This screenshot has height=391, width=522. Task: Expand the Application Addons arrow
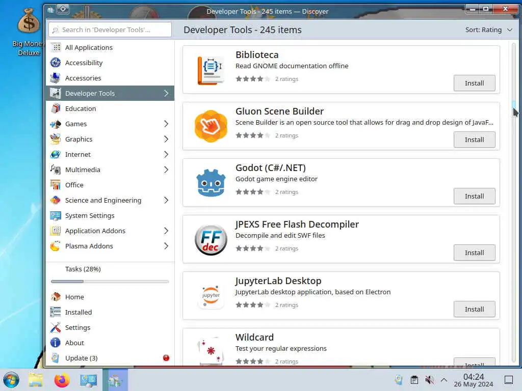[166, 231]
